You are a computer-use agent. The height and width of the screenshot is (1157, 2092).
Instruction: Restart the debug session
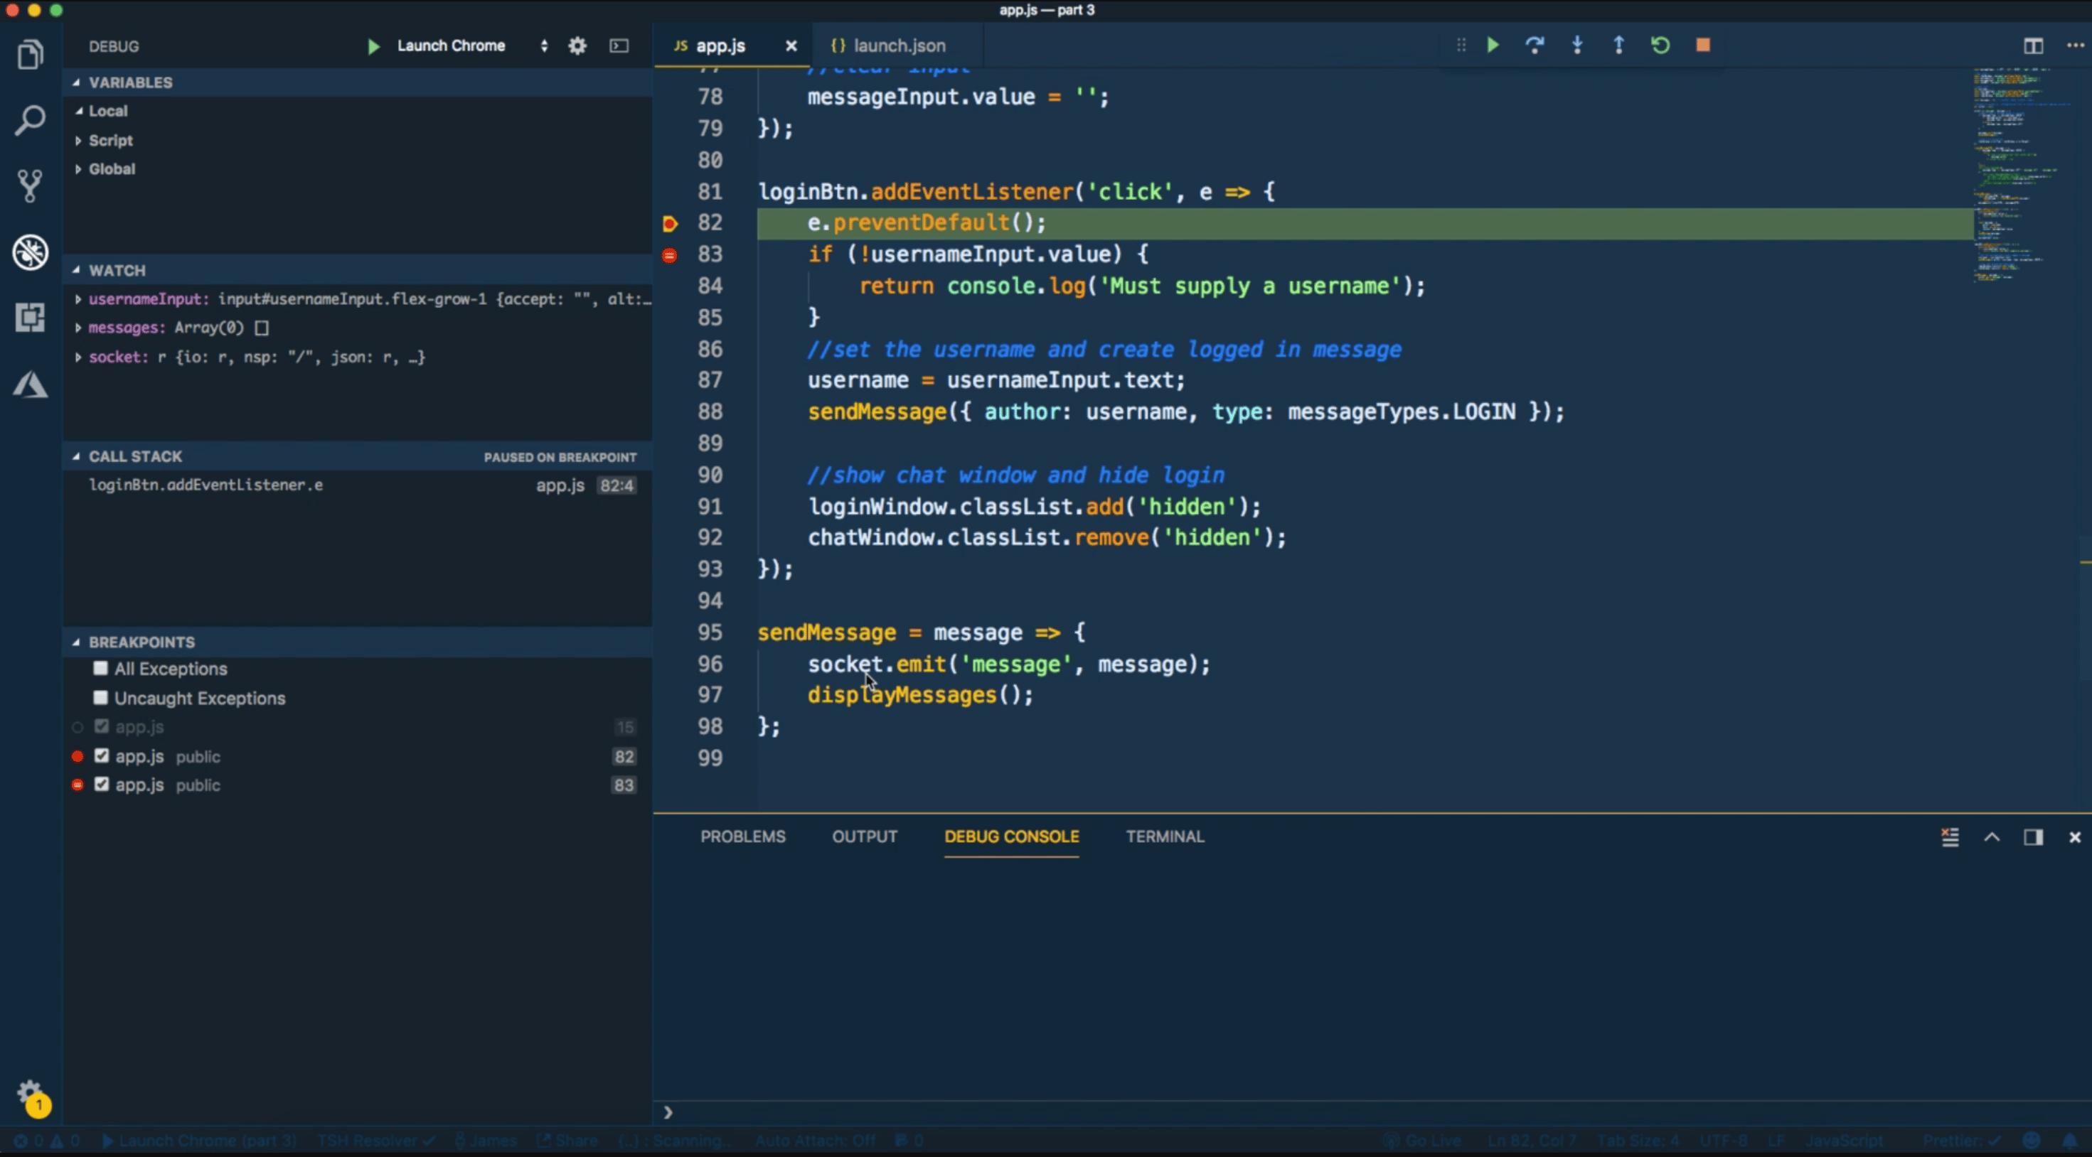point(1661,45)
